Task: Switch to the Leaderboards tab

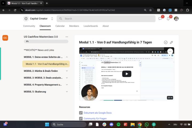Action: click(x=91, y=26)
